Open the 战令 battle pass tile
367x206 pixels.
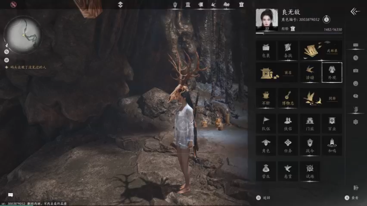pyautogui.click(x=310, y=146)
